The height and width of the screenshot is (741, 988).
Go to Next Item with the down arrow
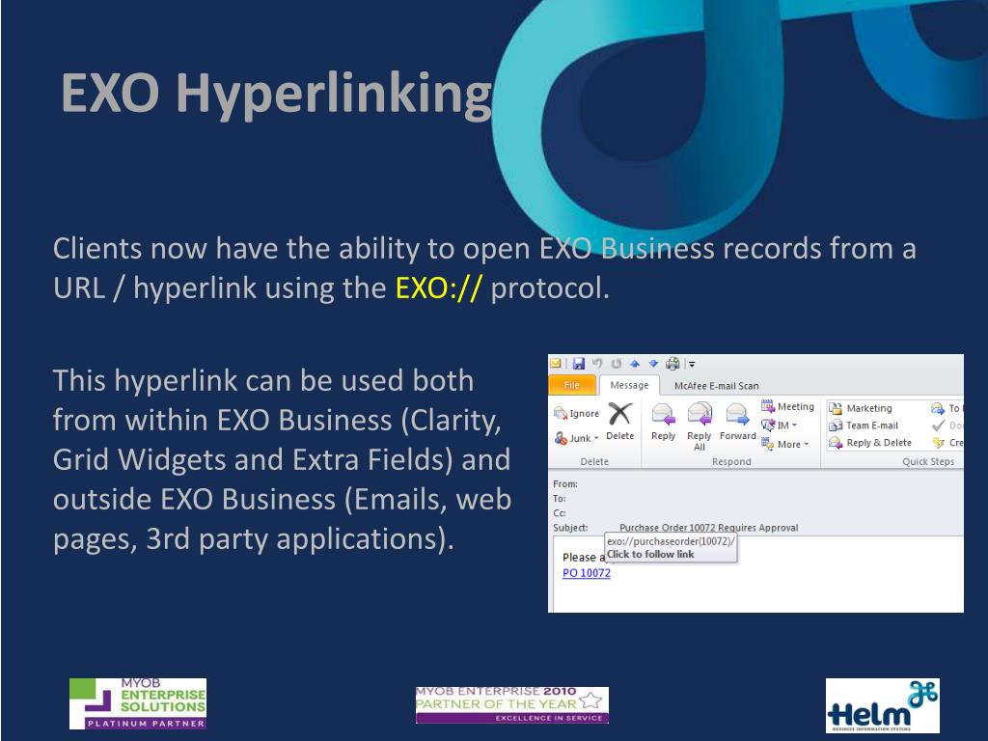(x=653, y=364)
